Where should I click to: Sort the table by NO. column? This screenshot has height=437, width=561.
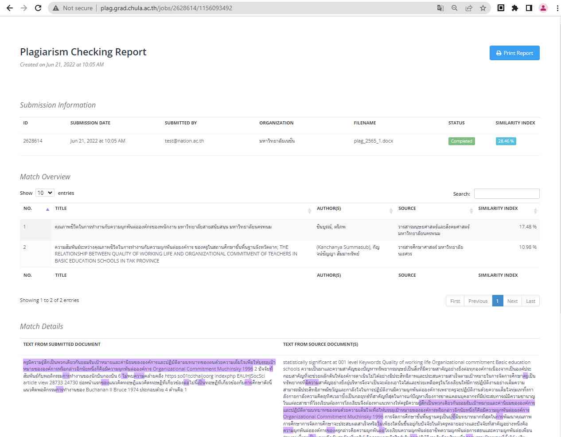(35, 209)
